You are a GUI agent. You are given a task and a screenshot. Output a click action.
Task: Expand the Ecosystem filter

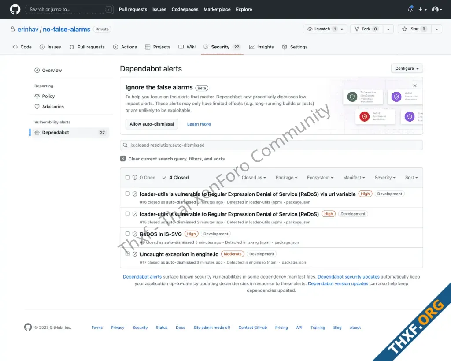coord(320,177)
